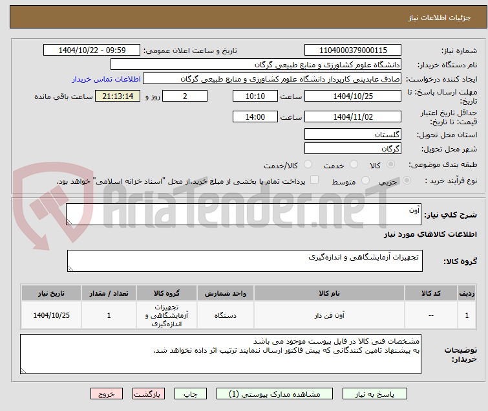Select the جزیی purchase type radio

pyautogui.click(x=407, y=181)
